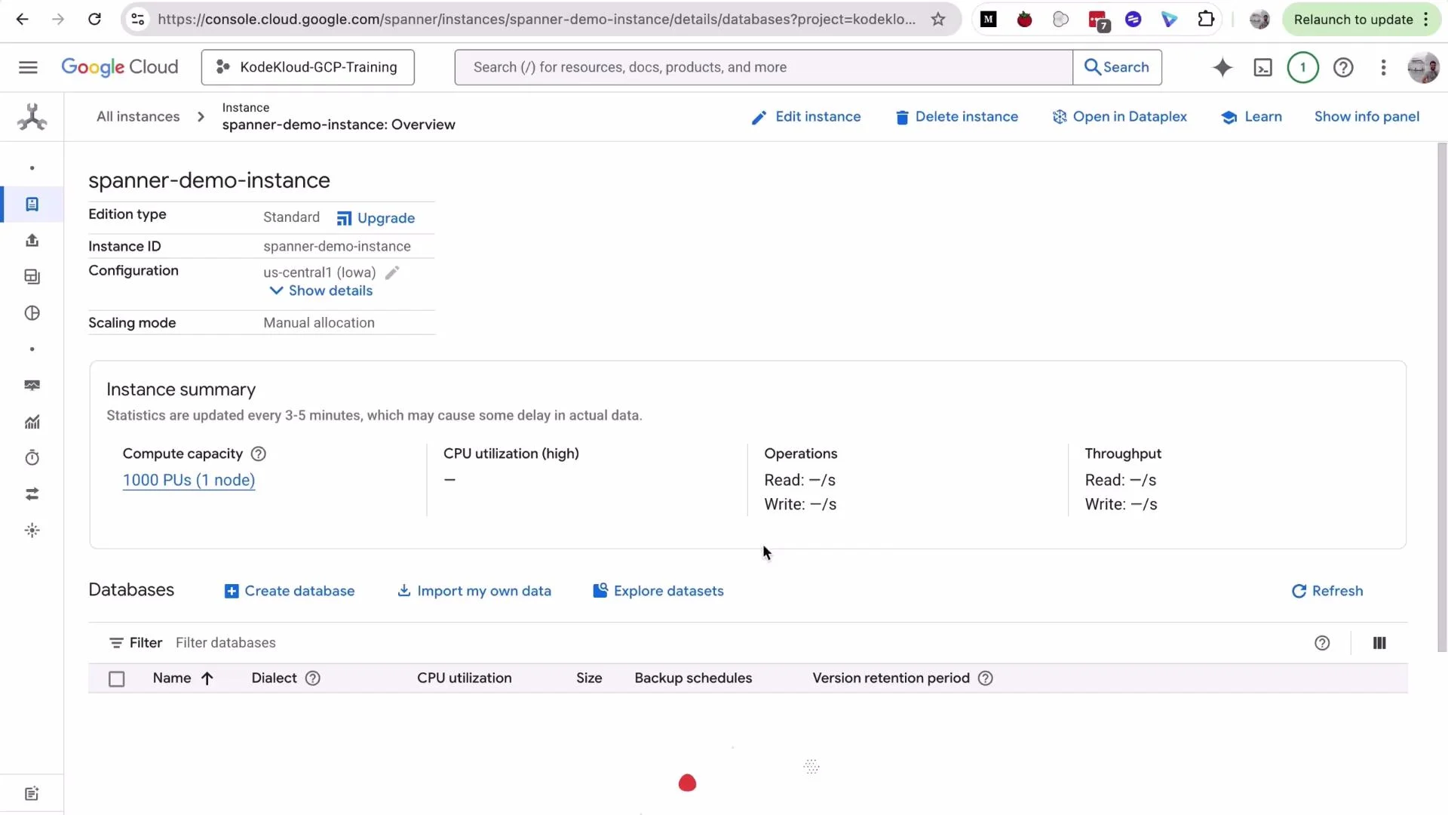Open the two-way arrows sidebar icon
Screen dimensions: 1448x815
pyautogui.click(x=32, y=494)
